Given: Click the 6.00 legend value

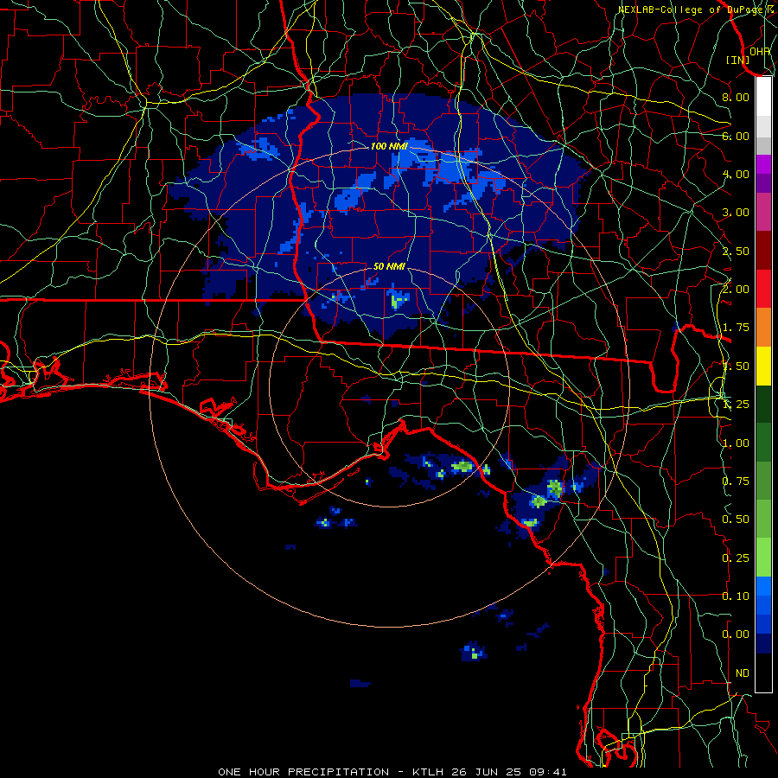Looking at the screenshot, I should [x=736, y=136].
